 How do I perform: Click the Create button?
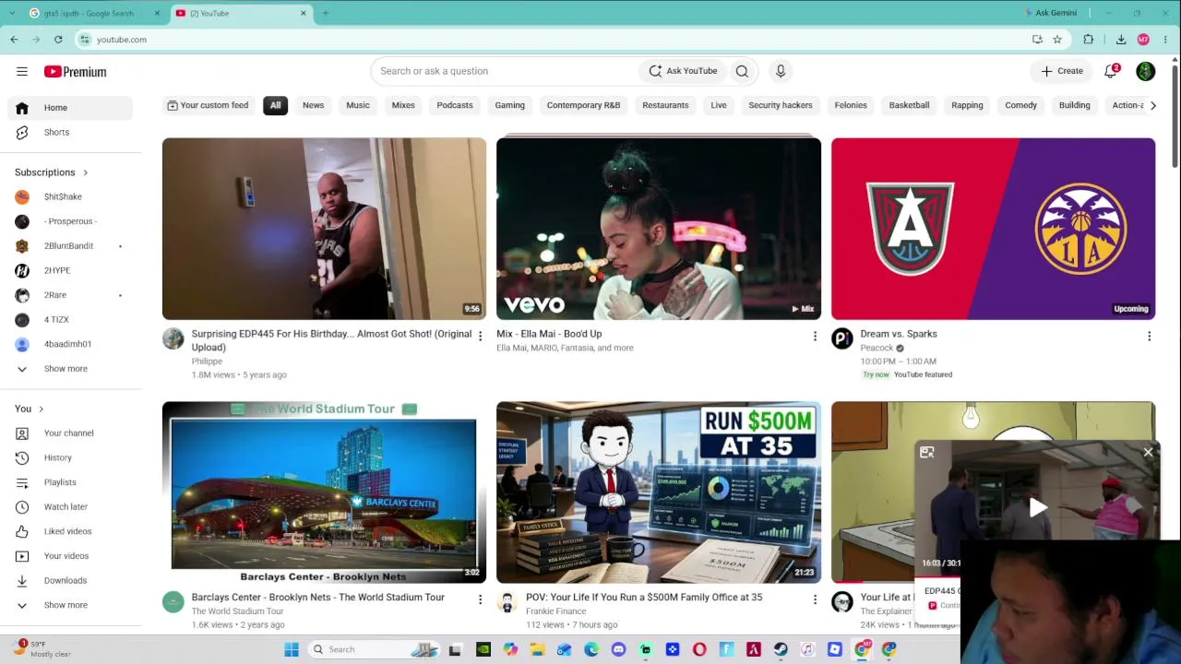coord(1062,71)
